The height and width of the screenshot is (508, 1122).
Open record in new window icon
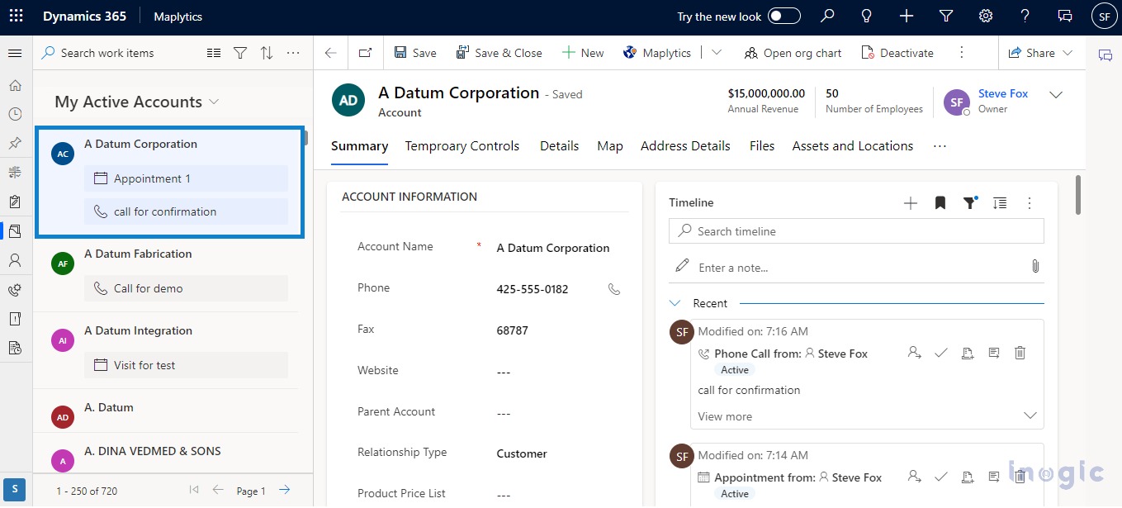(365, 53)
